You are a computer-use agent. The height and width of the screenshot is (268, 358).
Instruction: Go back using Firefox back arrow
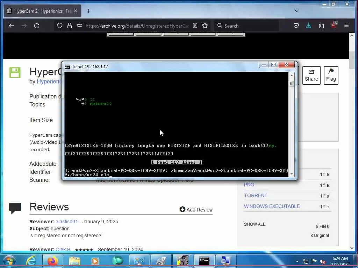pyautogui.click(x=12, y=26)
